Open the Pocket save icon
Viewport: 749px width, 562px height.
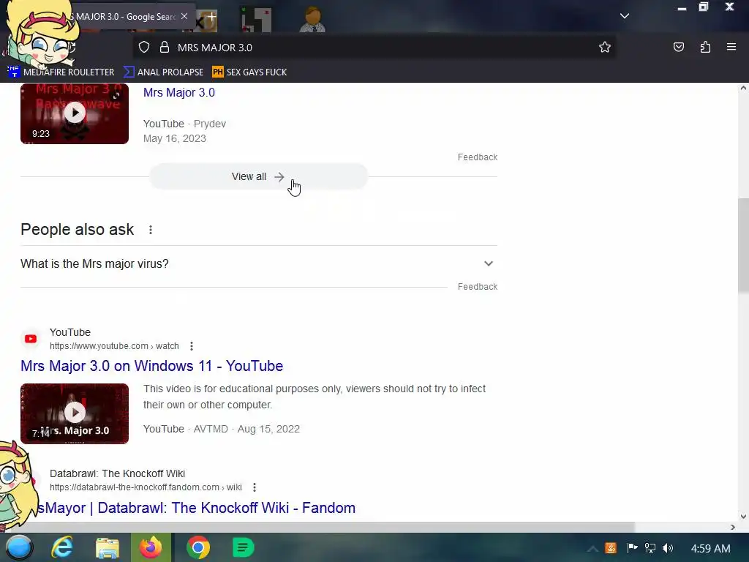pyautogui.click(x=678, y=47)
